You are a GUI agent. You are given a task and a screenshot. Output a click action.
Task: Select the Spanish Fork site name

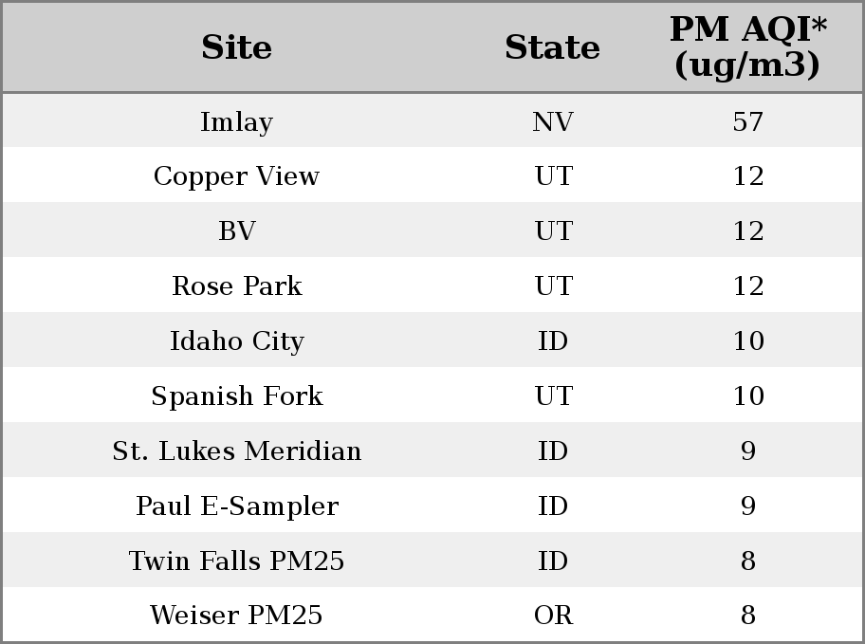[237, 396]
